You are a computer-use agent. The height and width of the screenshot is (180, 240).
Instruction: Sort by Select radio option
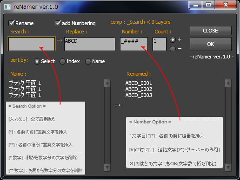pos(37,62)
